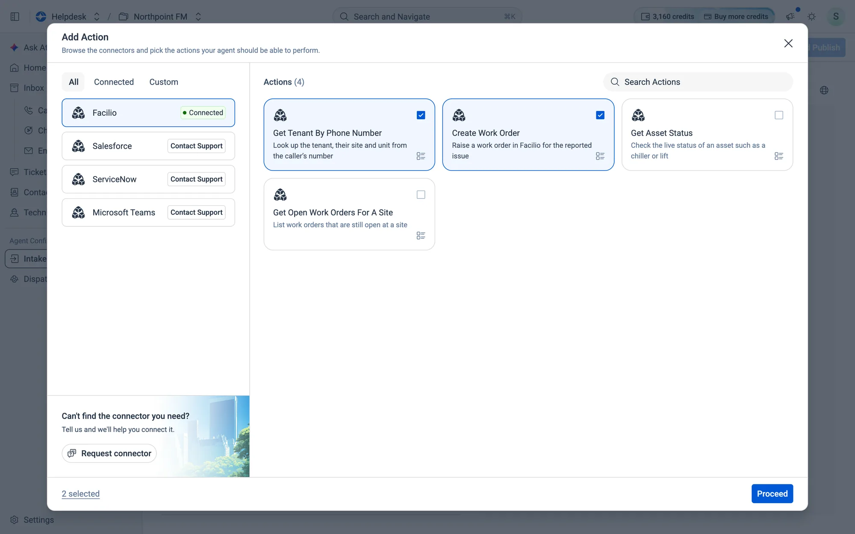Click the ServiceNow connector logo icon
This screenshot has height=534, width=855.
point(78,179)
